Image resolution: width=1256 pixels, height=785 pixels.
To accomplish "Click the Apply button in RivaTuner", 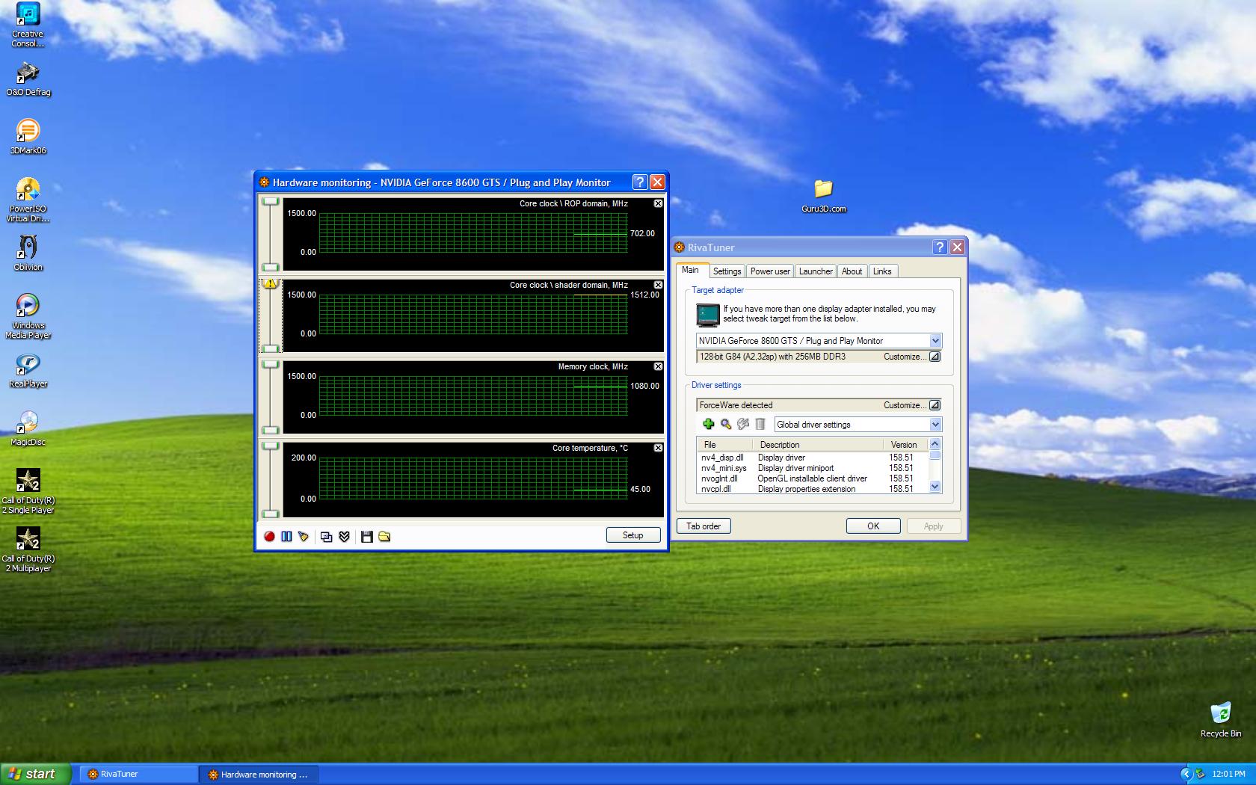I will [x=934, y=526].
